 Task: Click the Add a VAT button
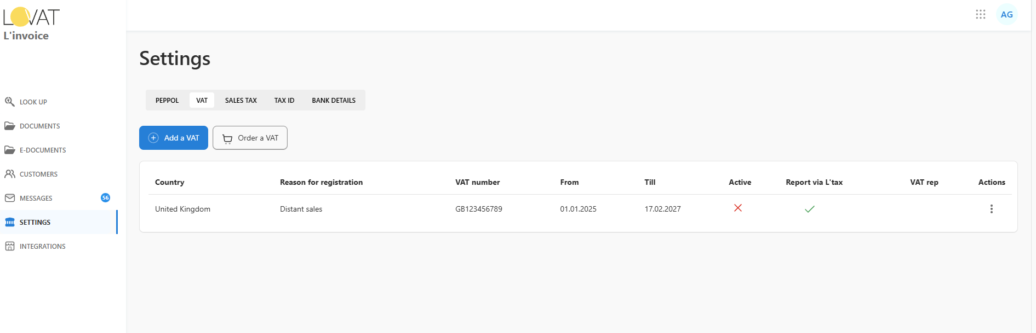click(x=174, y=138)
